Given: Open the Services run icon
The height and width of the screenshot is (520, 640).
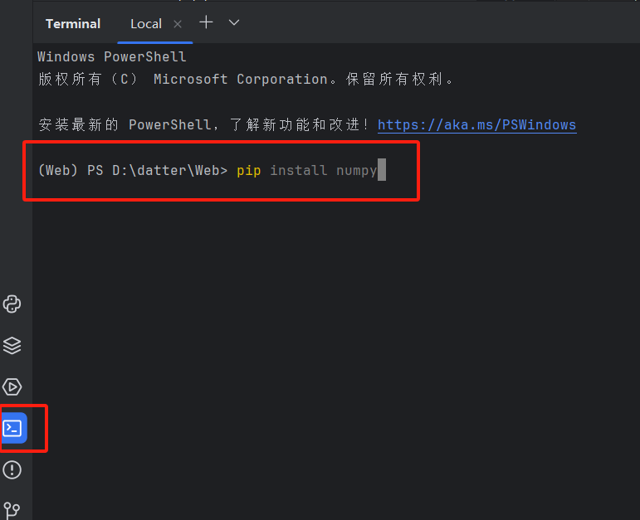Looking at the screenshot, I should tap(12, 386).
